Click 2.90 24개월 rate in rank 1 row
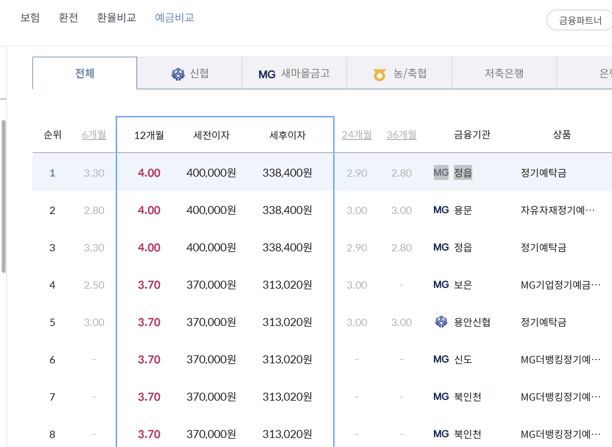This screenshot has height=447, width=612. (357, 173)
